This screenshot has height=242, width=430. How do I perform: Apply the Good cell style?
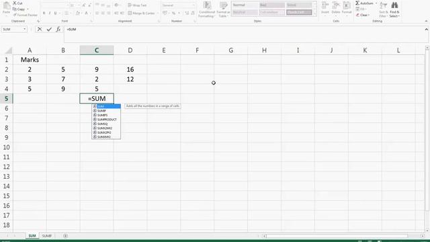[299, 5]
